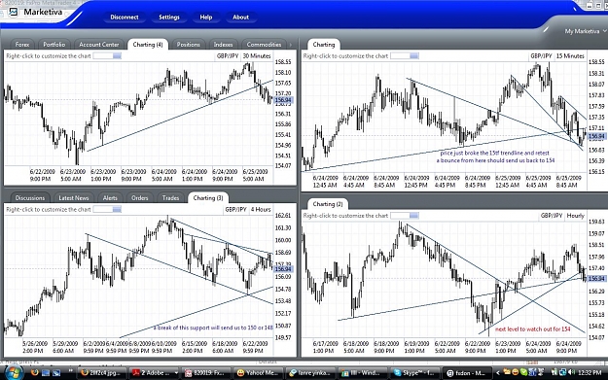Click 'a break of this support' annotation text
This screenshot has width=608, height=380.
point(213,328)
